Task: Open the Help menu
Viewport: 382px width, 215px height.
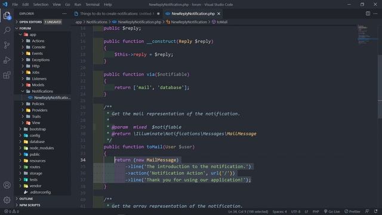Action: click(107, 4)
